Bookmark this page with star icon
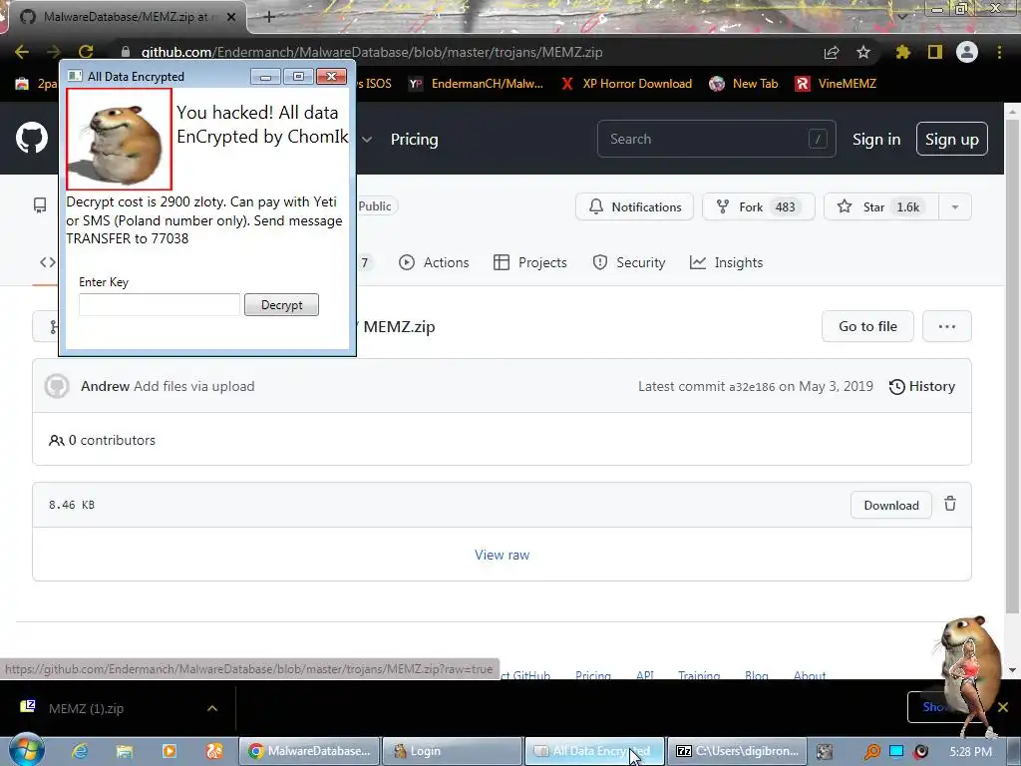 tap(863, 52)
